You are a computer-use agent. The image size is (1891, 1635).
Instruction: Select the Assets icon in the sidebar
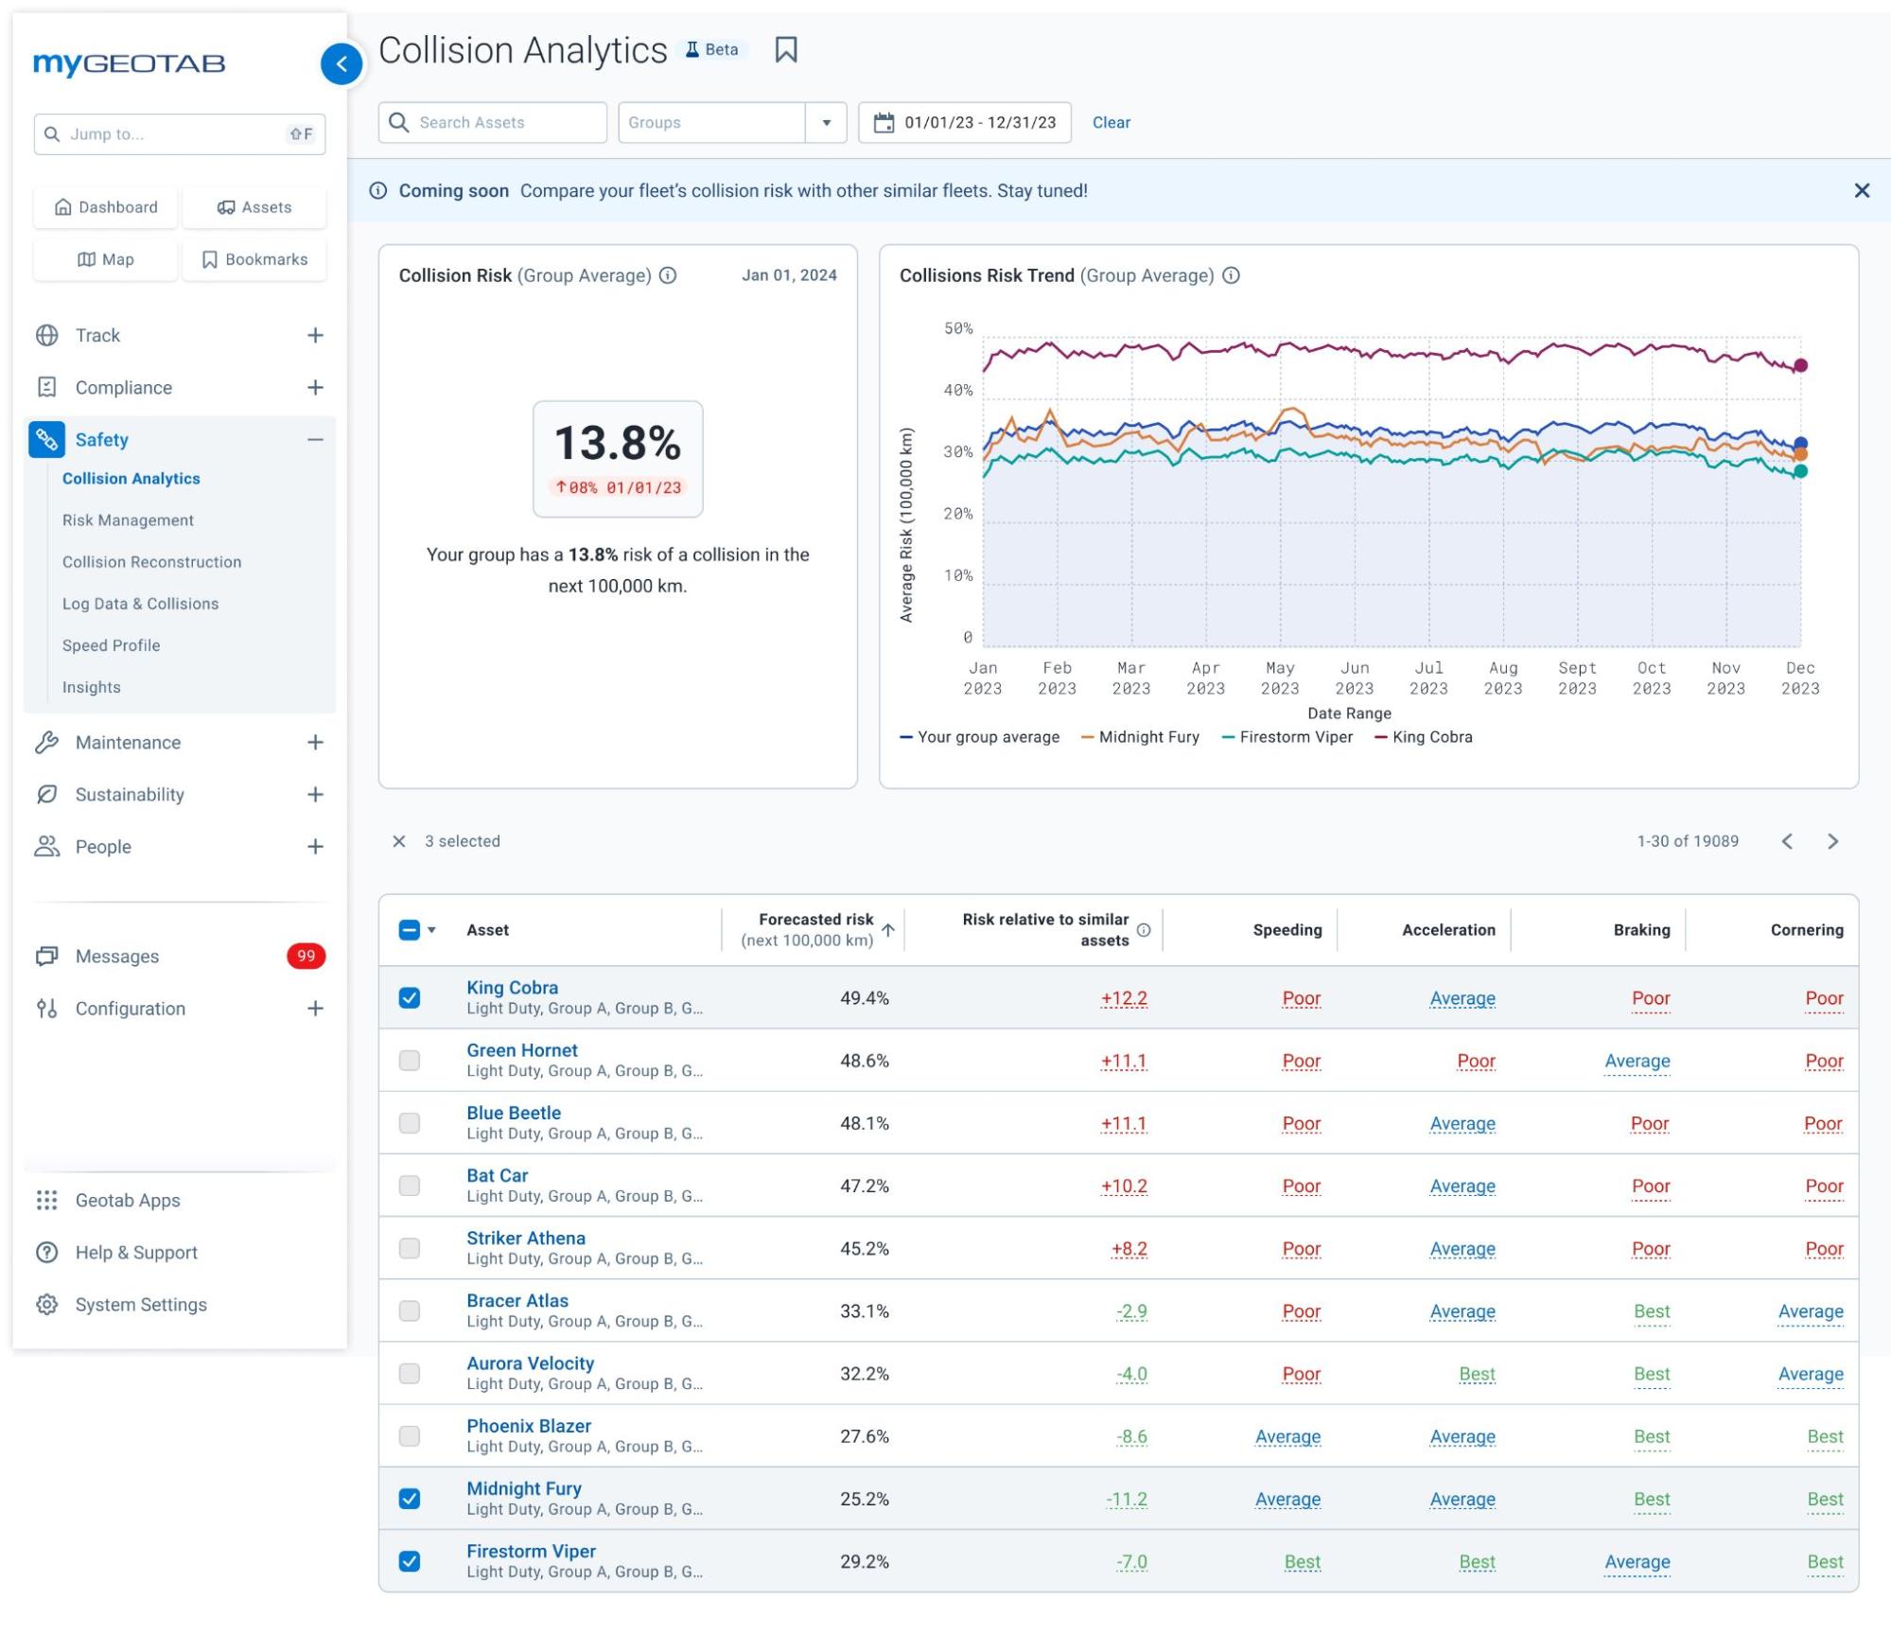click(254, 207)
